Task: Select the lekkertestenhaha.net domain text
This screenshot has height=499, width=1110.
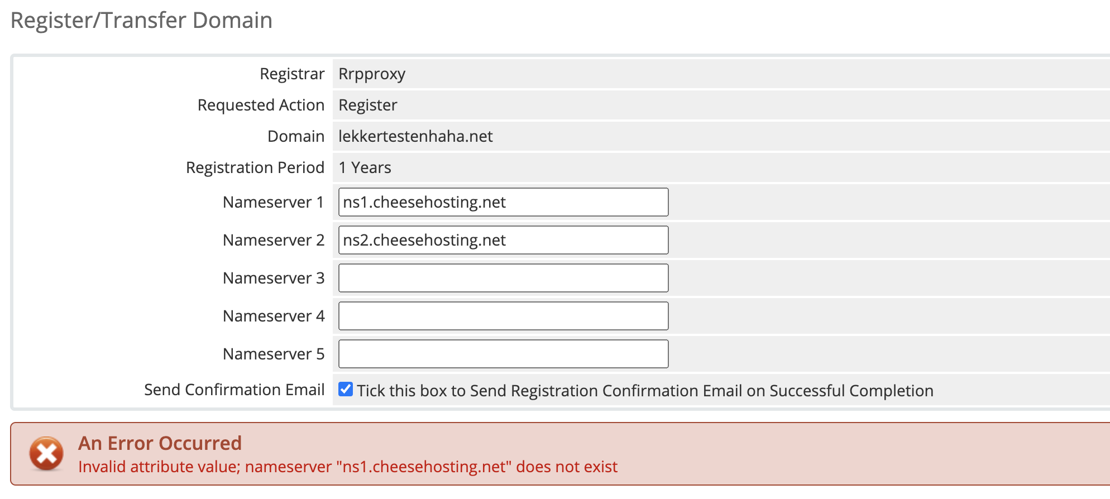Action: coord(415,136)
